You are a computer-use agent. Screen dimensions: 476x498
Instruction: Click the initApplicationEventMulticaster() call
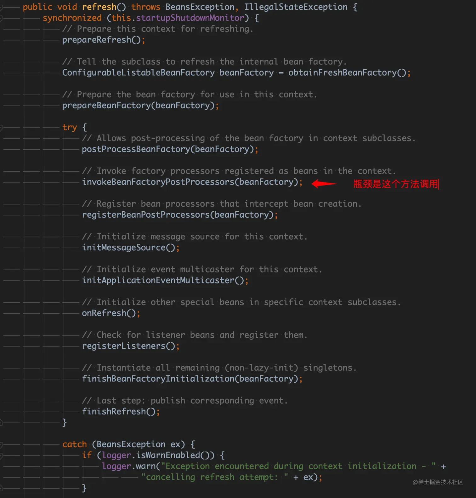[165, 280]
